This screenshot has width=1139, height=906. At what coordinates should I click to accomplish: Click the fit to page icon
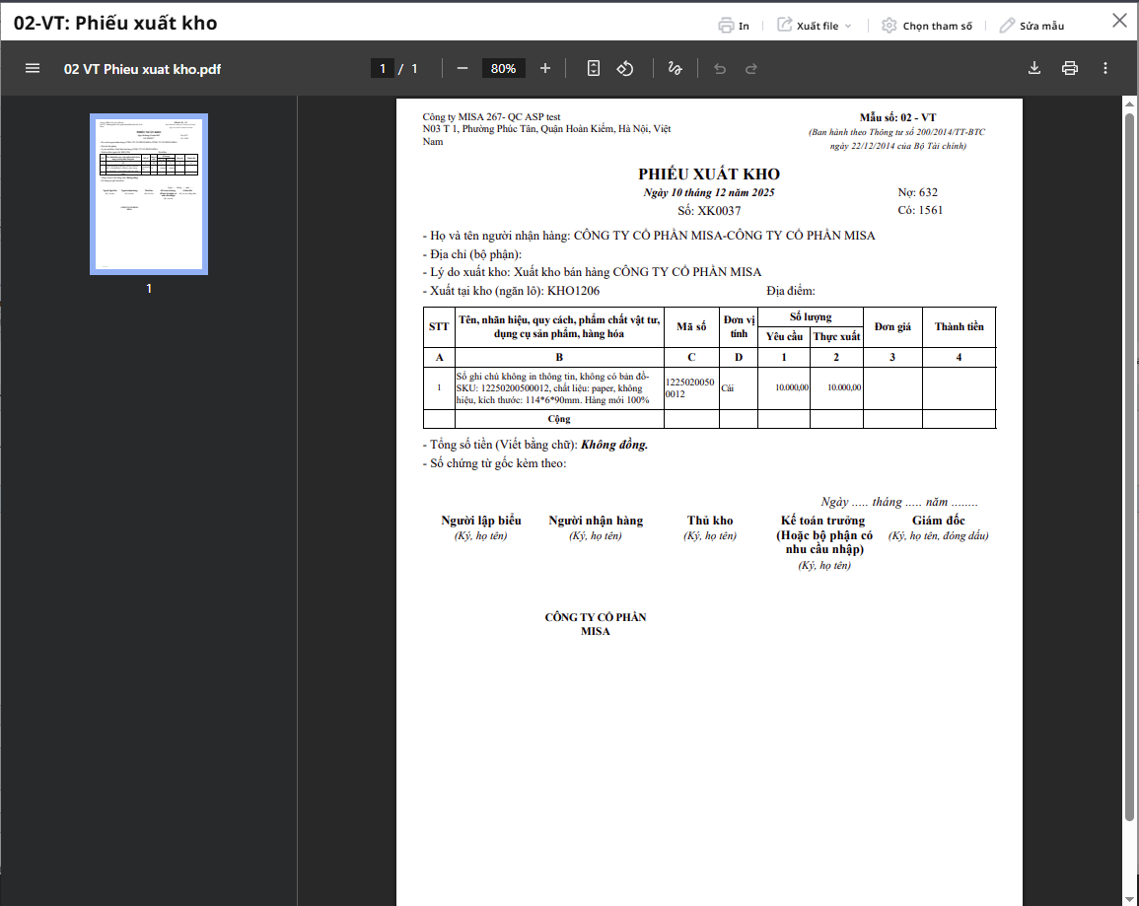coord(594,68)
